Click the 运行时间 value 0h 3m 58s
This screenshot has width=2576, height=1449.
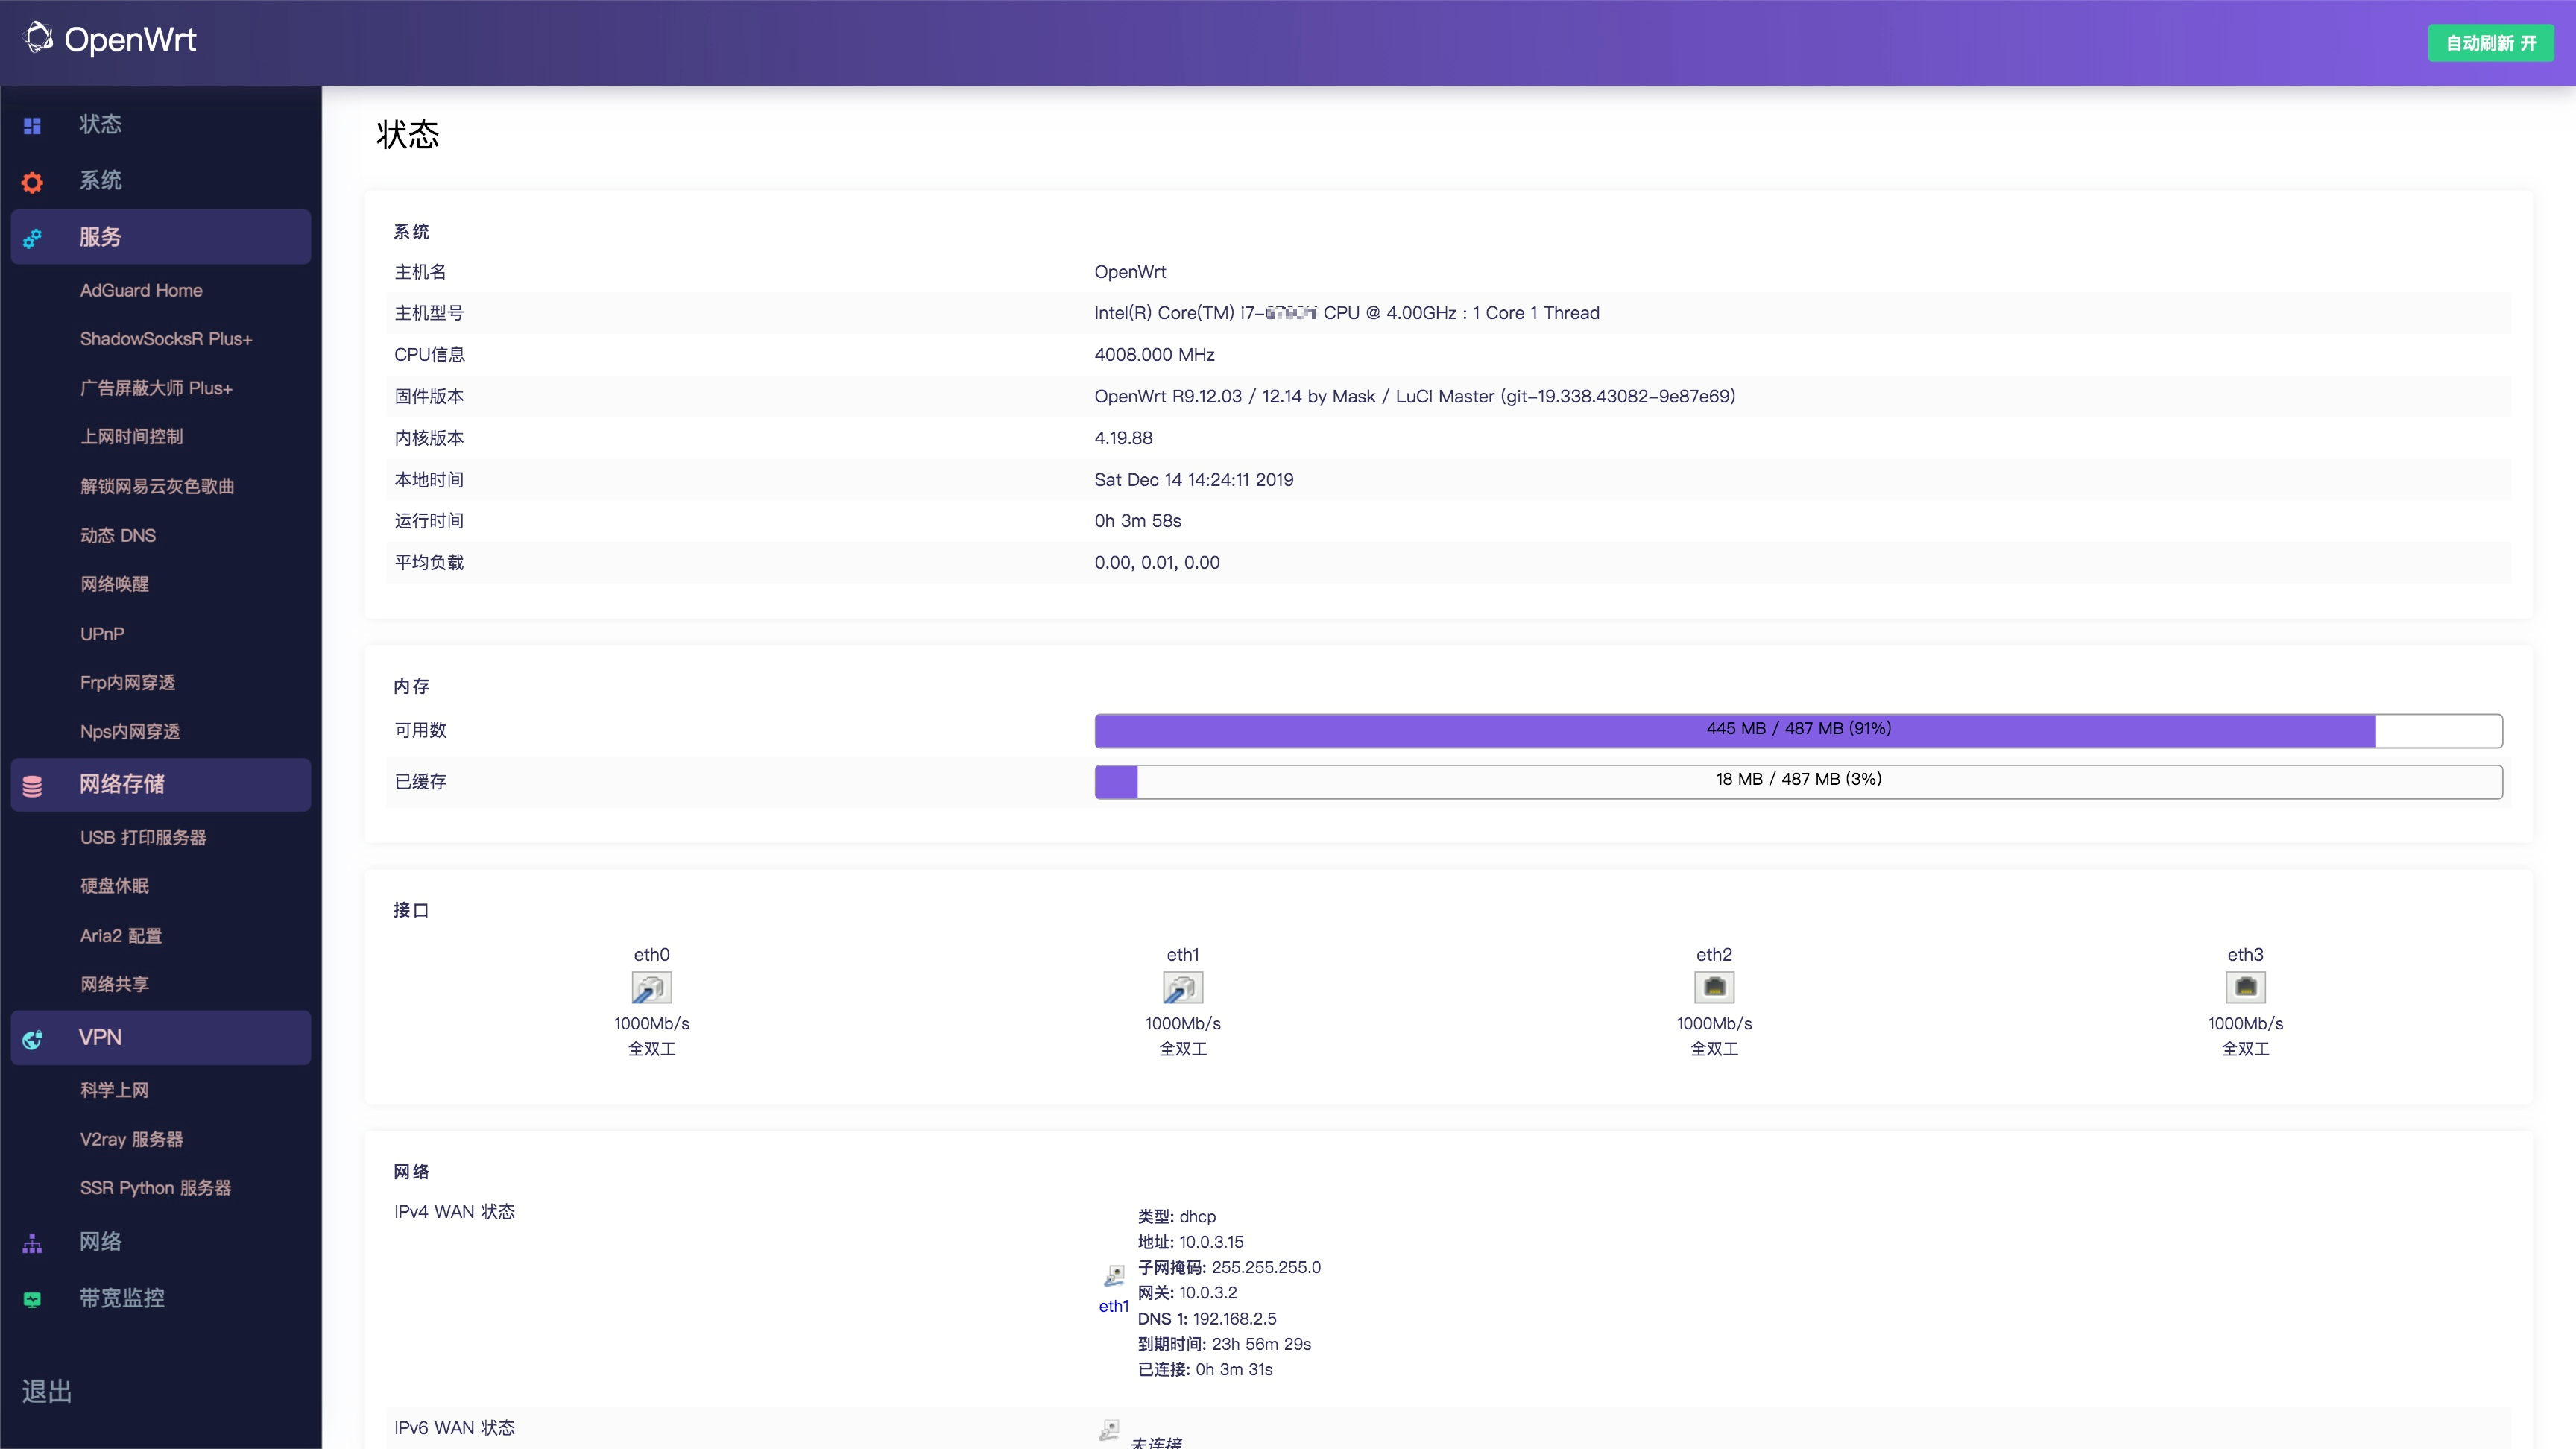[1137, 521]
